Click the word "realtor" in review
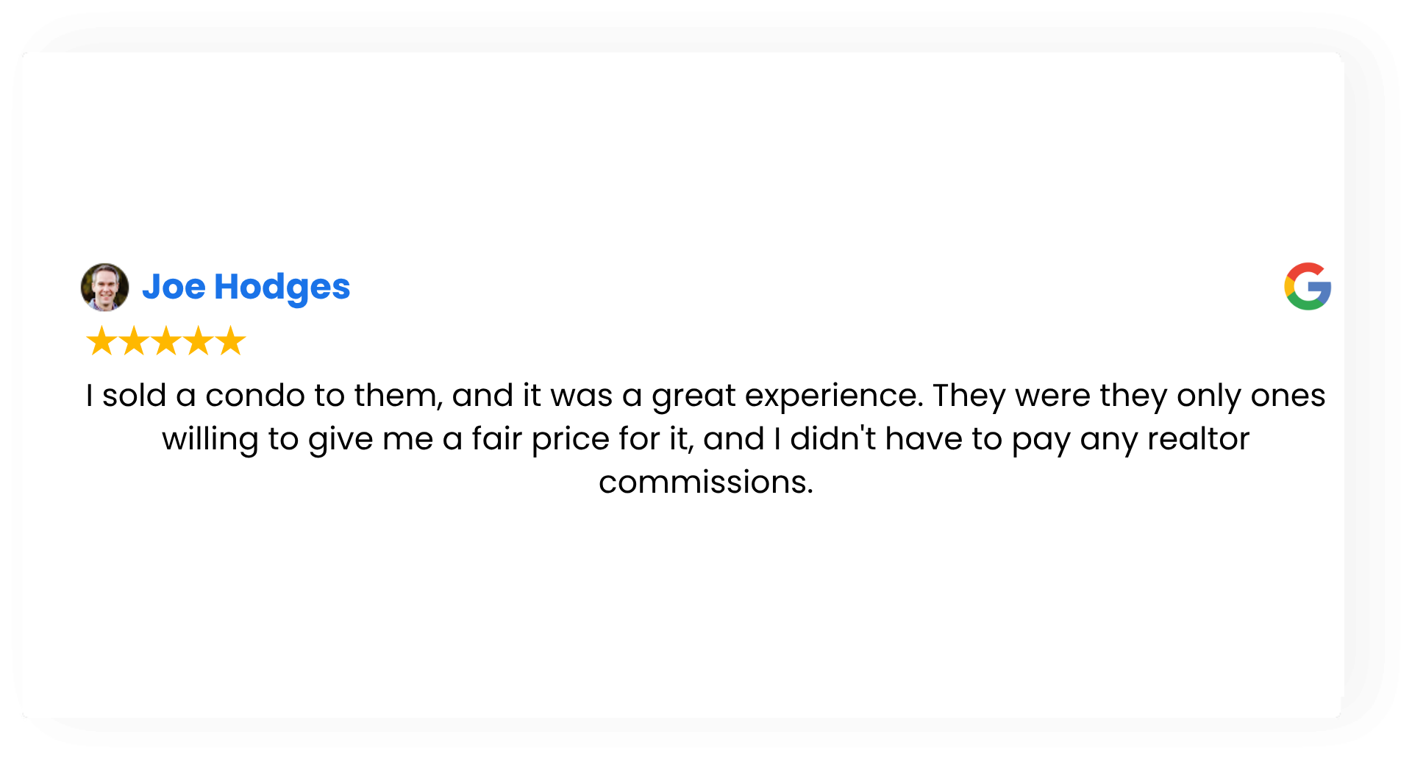 point(1198,439)
